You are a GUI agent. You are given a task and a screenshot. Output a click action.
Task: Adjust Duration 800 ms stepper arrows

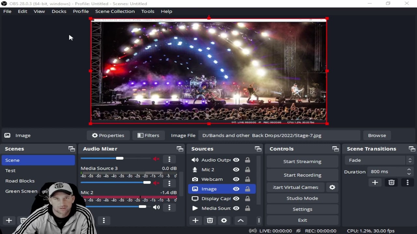click(x=409, y=172)
